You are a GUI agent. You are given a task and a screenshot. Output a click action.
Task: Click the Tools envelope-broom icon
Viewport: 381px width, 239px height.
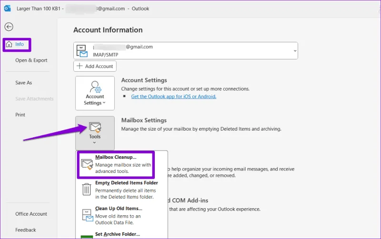95,127
